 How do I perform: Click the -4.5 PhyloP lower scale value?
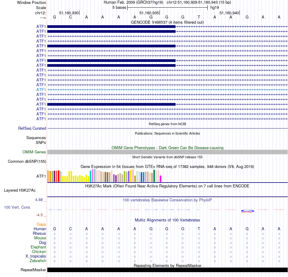pos(39,215)
